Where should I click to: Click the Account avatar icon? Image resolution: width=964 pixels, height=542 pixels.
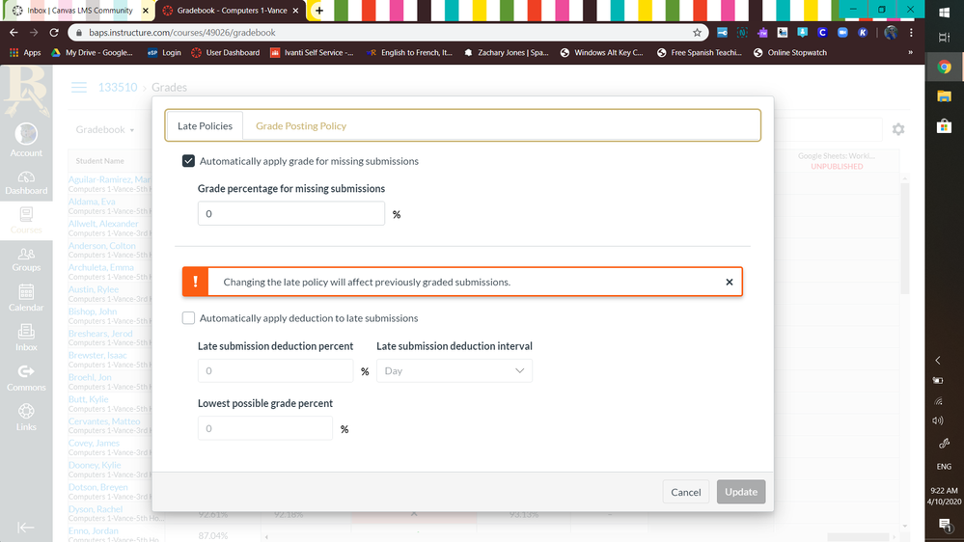tap(26, 135)
